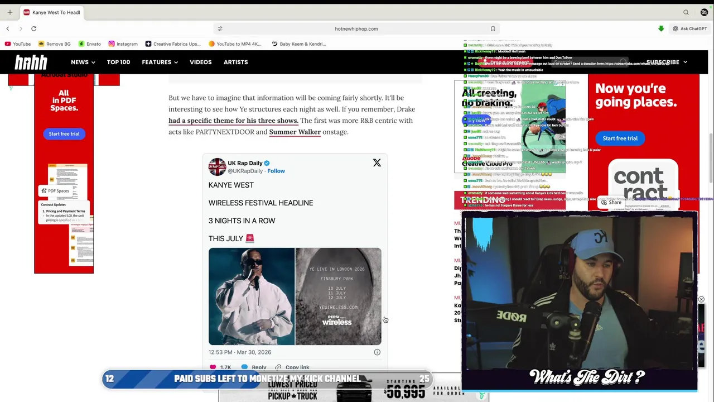Open the green downloads icon
Viewport: 714px width, 402px height.
click(661, 28)
